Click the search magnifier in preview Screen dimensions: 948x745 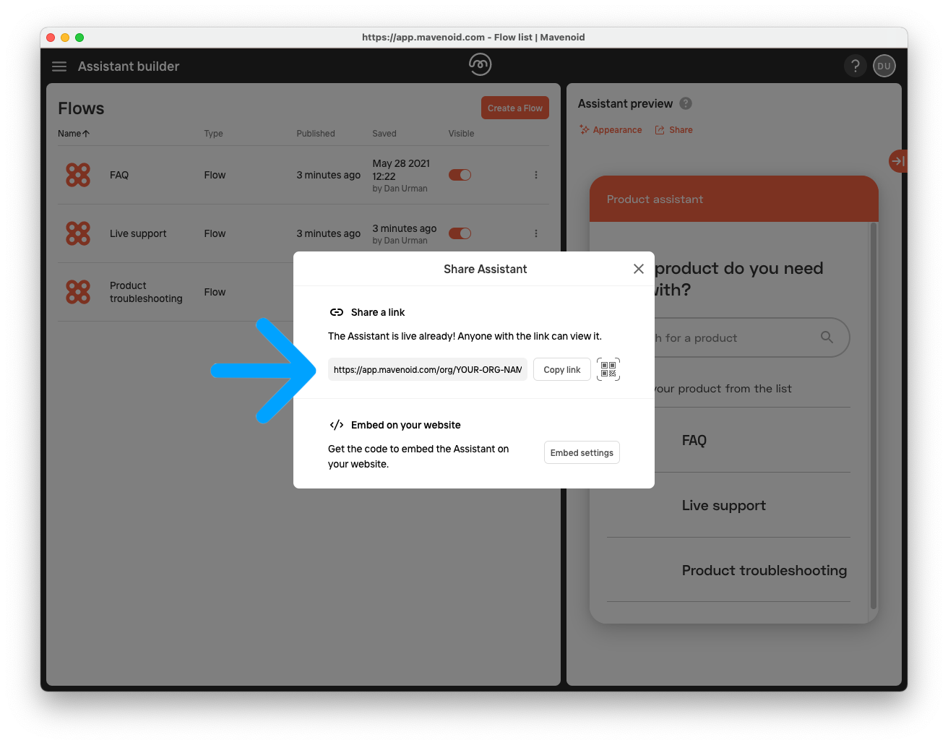[x=827, y=337]
